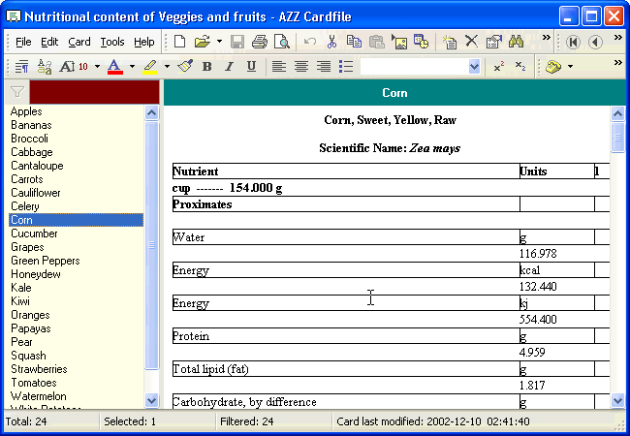
Task: Click the open folder icon
Action: pos(203,42)
